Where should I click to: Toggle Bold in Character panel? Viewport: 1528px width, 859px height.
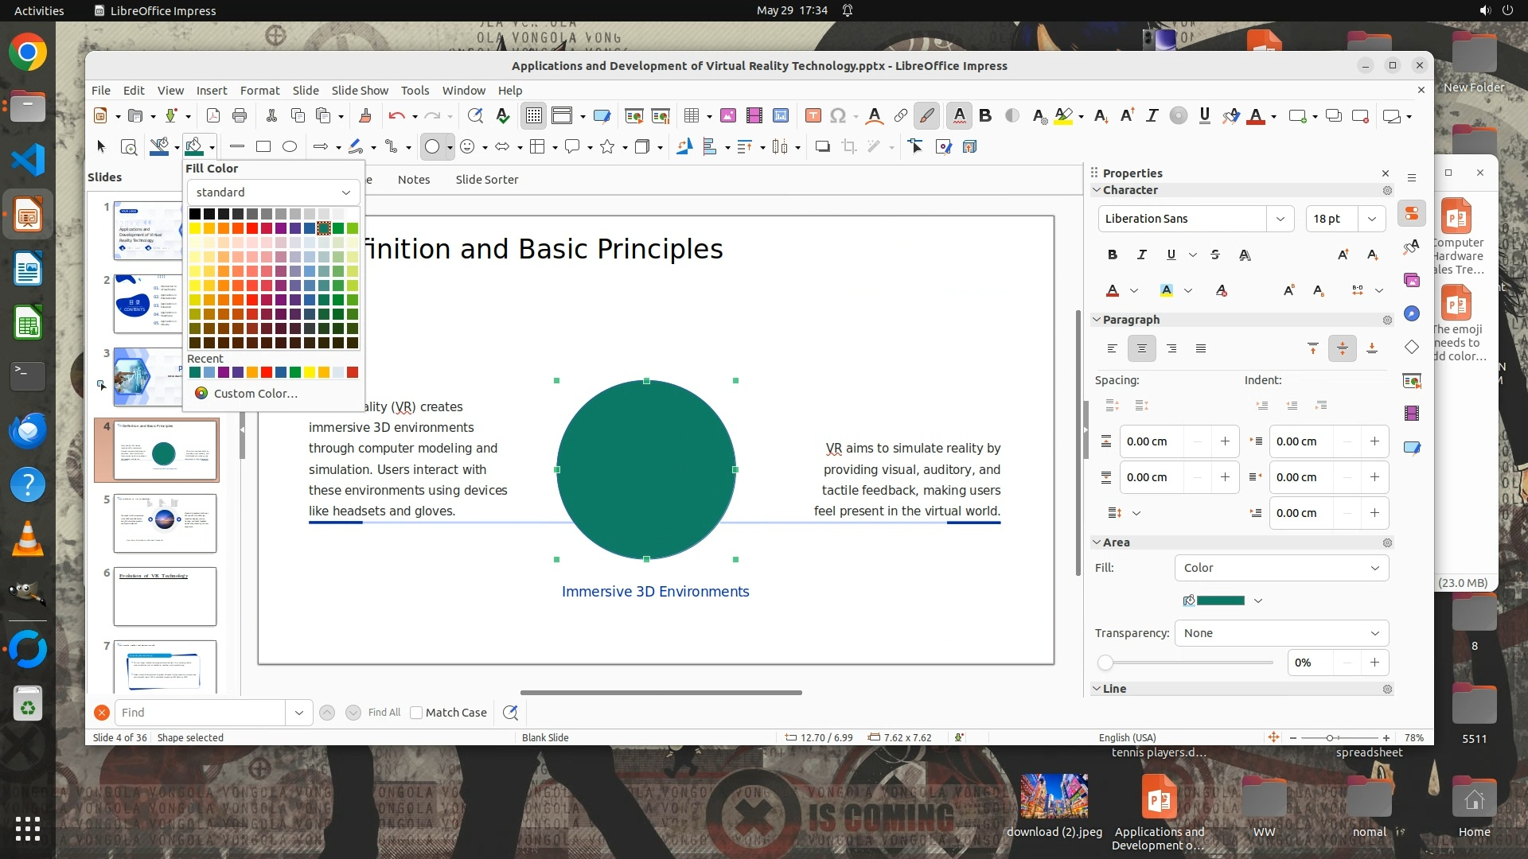1113,255
